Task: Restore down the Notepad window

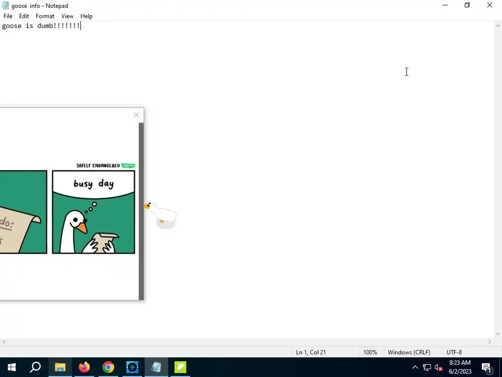Action: click(x=467, y=5)
